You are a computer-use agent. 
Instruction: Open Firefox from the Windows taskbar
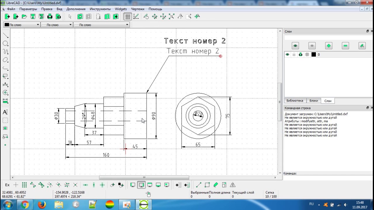click(41, 205)
